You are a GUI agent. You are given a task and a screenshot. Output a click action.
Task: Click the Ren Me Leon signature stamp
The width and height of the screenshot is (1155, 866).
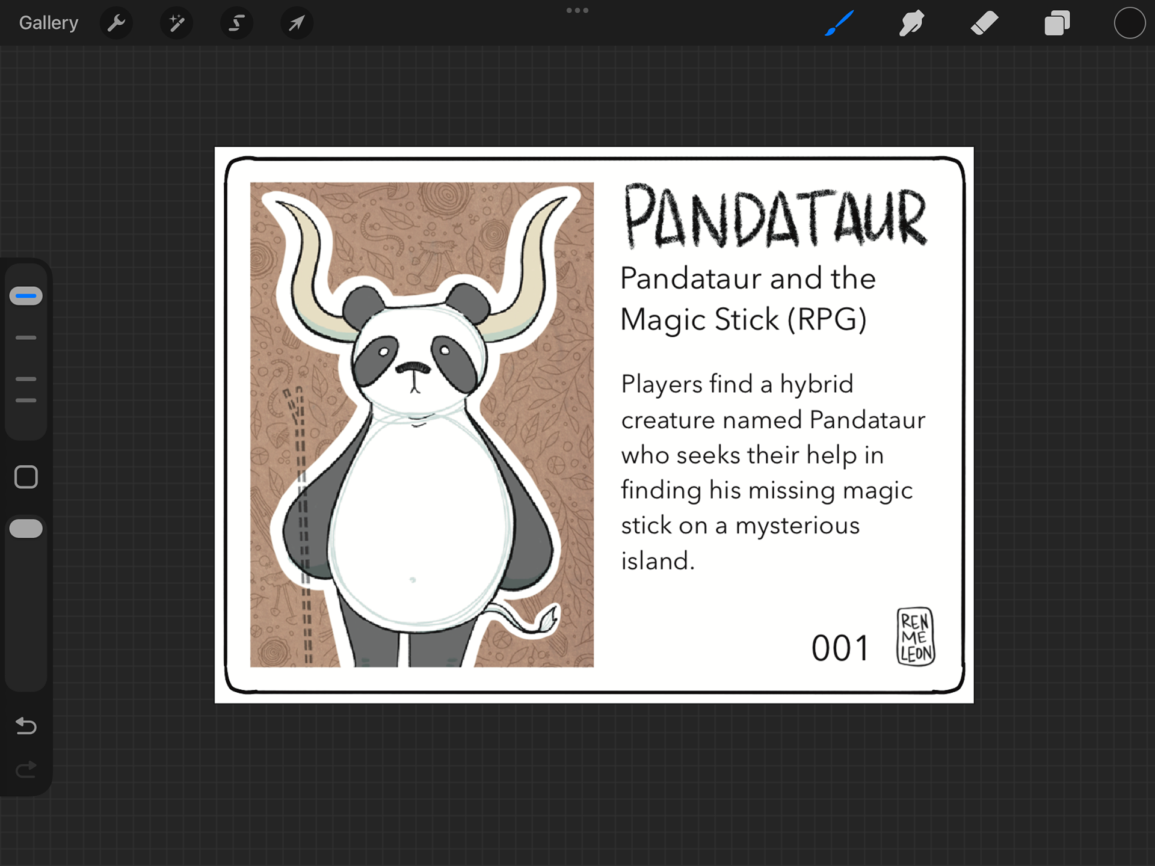point(916,636)
